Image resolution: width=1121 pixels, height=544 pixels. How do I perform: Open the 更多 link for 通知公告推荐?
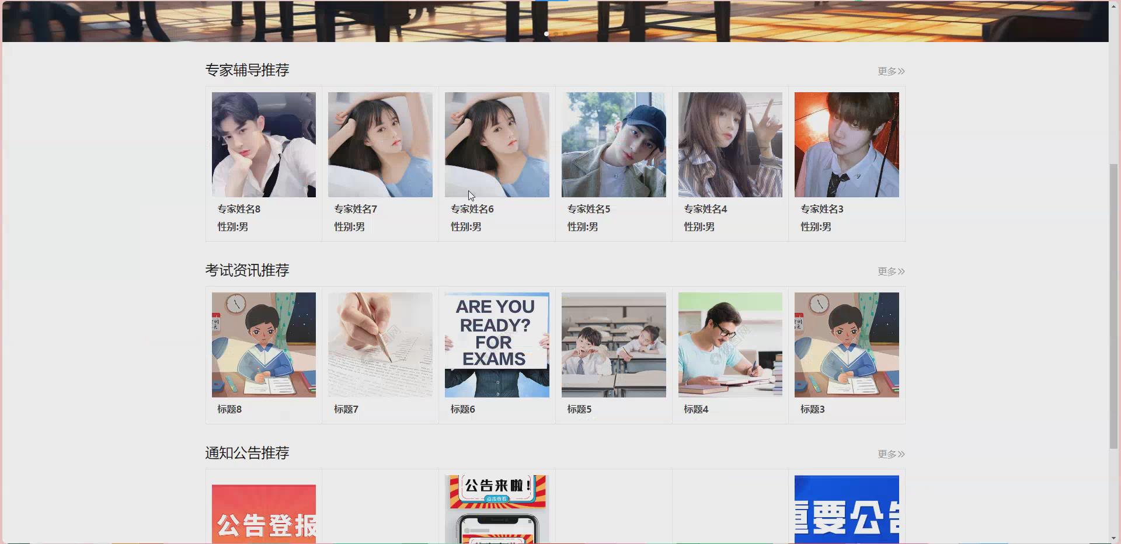click(x=891, y=454)
